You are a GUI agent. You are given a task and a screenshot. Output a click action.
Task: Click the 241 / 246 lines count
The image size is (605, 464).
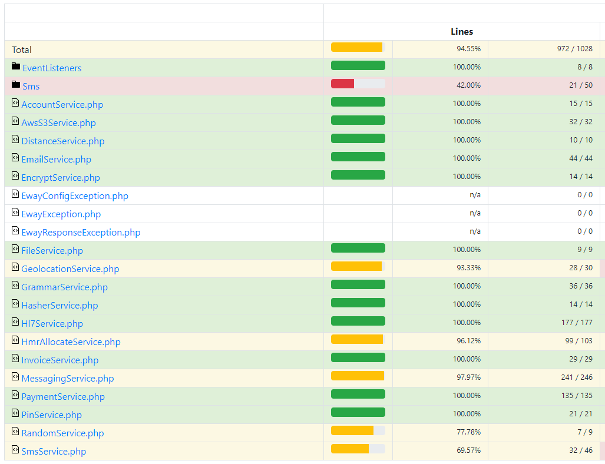pos(577,377)
